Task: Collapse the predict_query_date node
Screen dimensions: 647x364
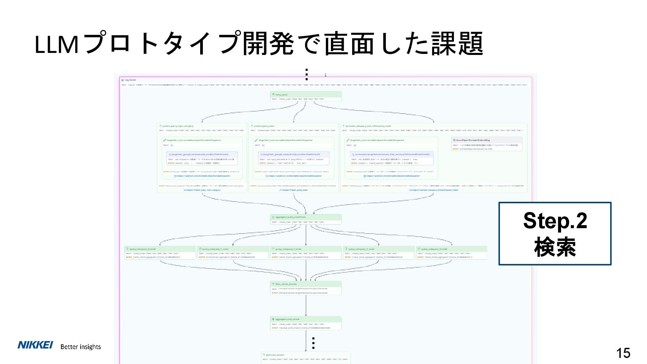Action: click(x=294, y=190)
